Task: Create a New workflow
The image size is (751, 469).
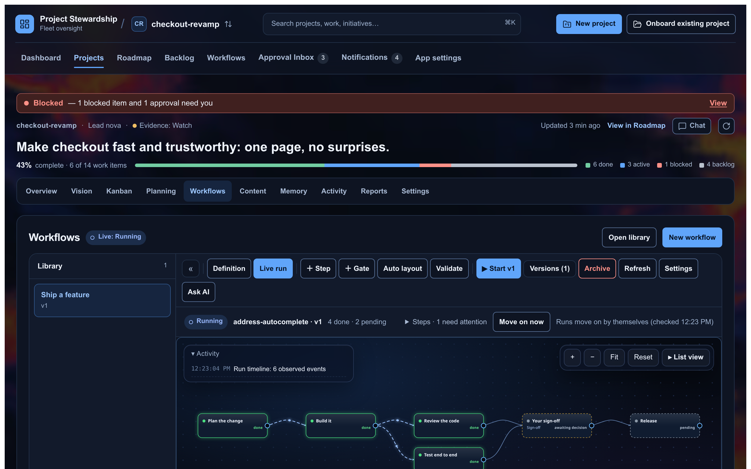Action: pyautogui.click(x=692, y=237)
